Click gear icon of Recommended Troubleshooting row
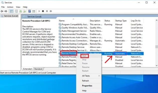 pyautogui.click(x=60, y=34)
